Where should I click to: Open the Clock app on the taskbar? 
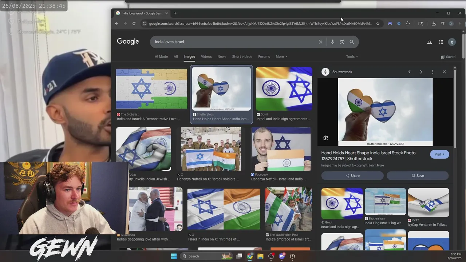pos(292,256)
